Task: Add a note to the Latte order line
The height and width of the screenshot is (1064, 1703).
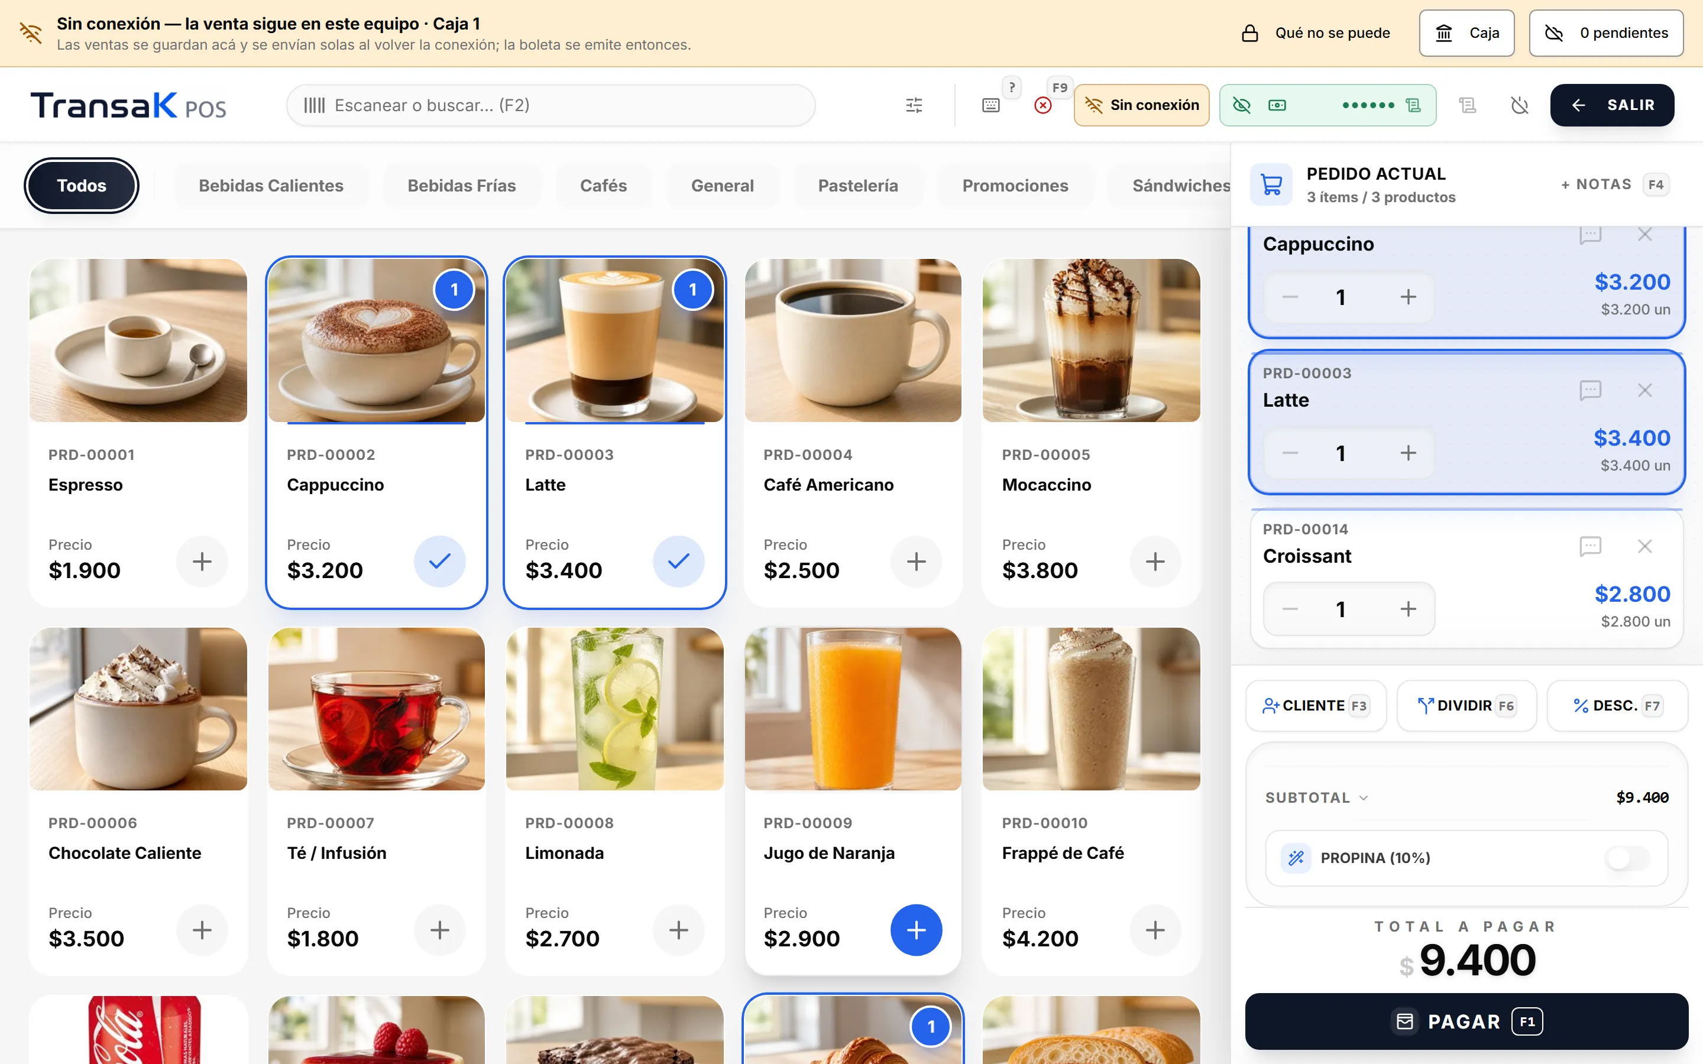Action: pos(1591,390)
